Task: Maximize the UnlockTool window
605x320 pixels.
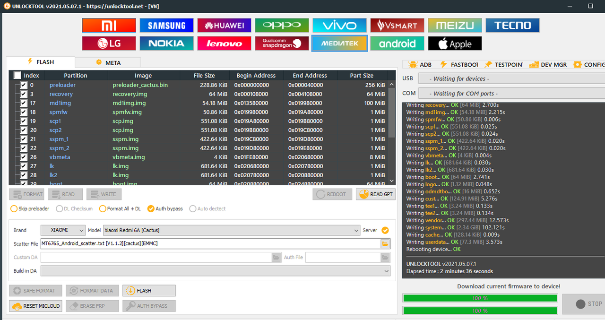Action: tap(590, 6)
